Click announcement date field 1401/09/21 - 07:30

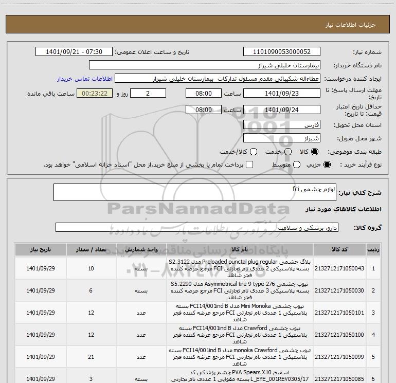coord(74,51)
